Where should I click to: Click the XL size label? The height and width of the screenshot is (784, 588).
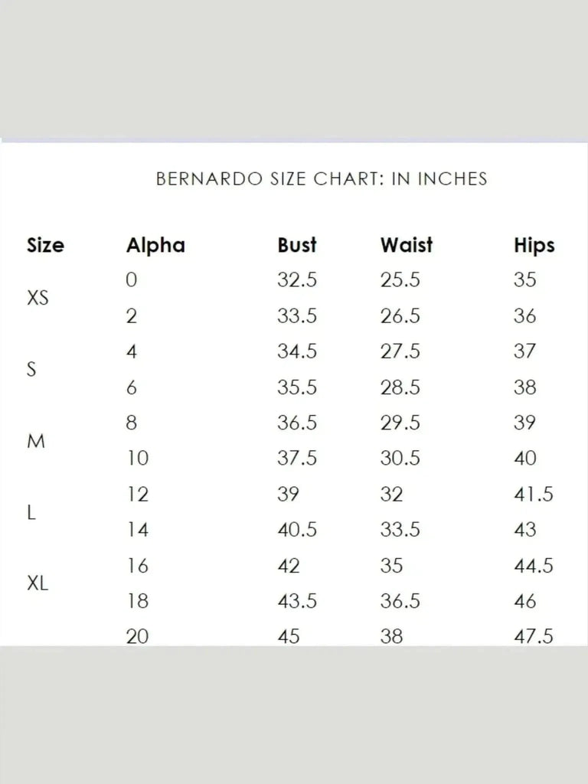pyautogui.click(x=38, y=583)
